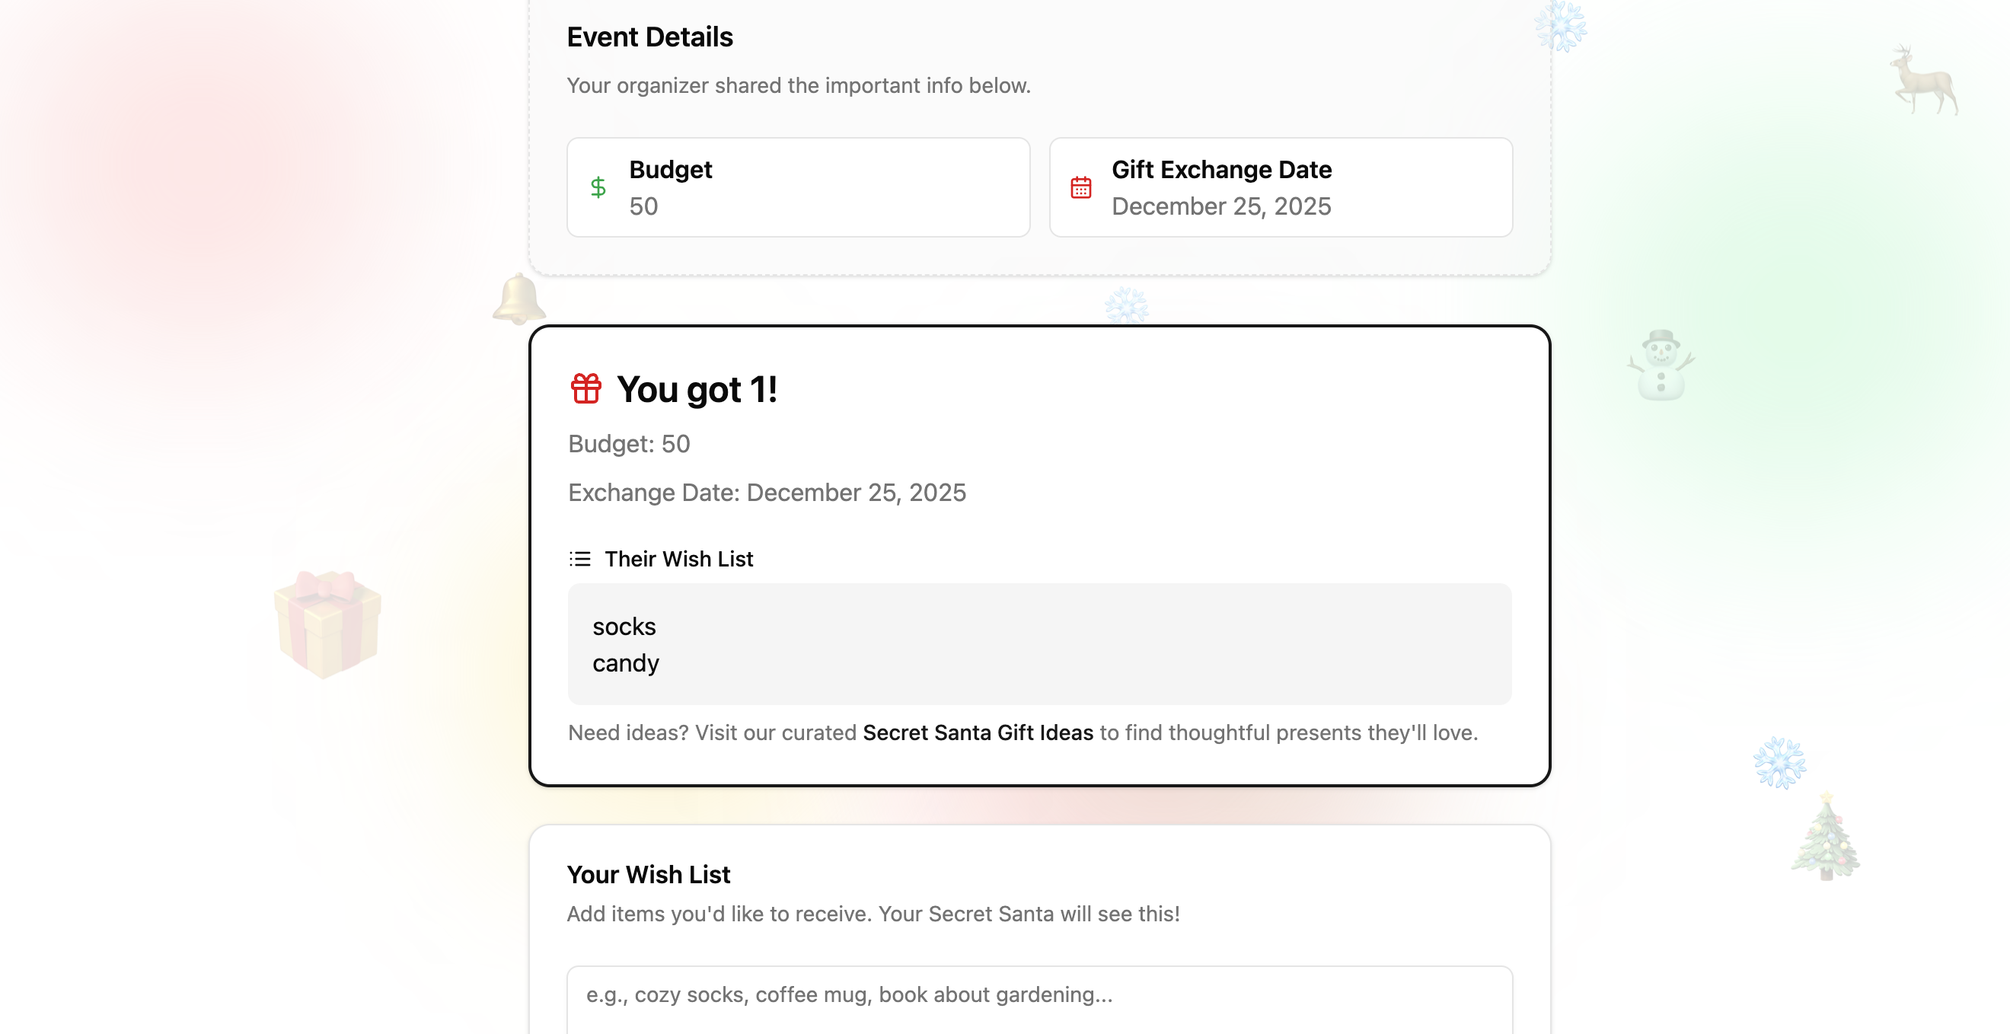Click the Event Details heading
The height and width of the screenshot is (1034, 2010).
click(x=650, y=37)
